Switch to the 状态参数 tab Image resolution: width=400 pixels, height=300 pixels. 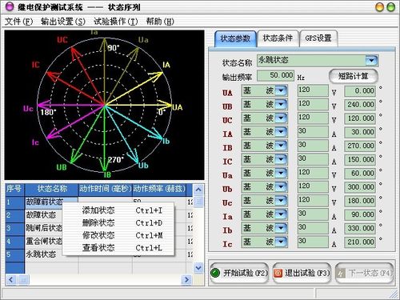point(235,38)
